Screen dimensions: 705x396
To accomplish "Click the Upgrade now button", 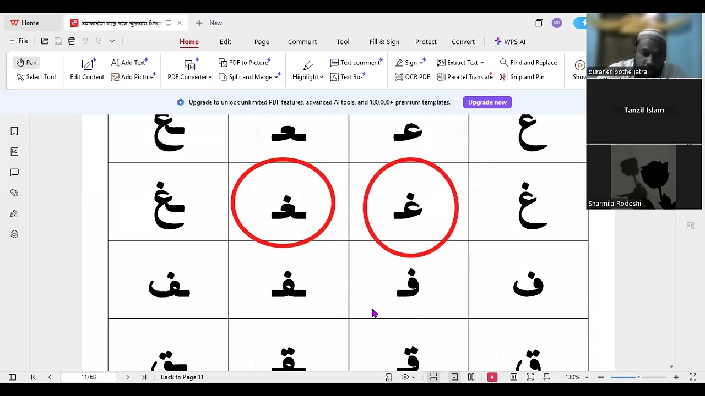I will pos(487,102).
